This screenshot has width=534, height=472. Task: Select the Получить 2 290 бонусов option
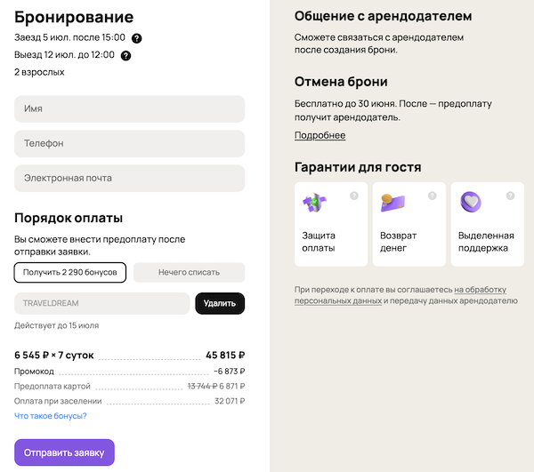tap(70, 272)
